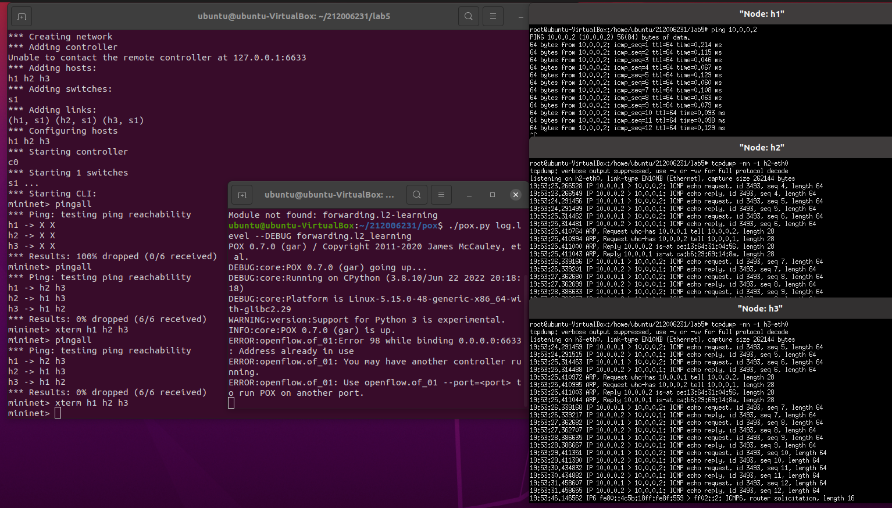This screenshot has height=508, width=892.
Task: Close the POX terminal window
Action: 516,195
